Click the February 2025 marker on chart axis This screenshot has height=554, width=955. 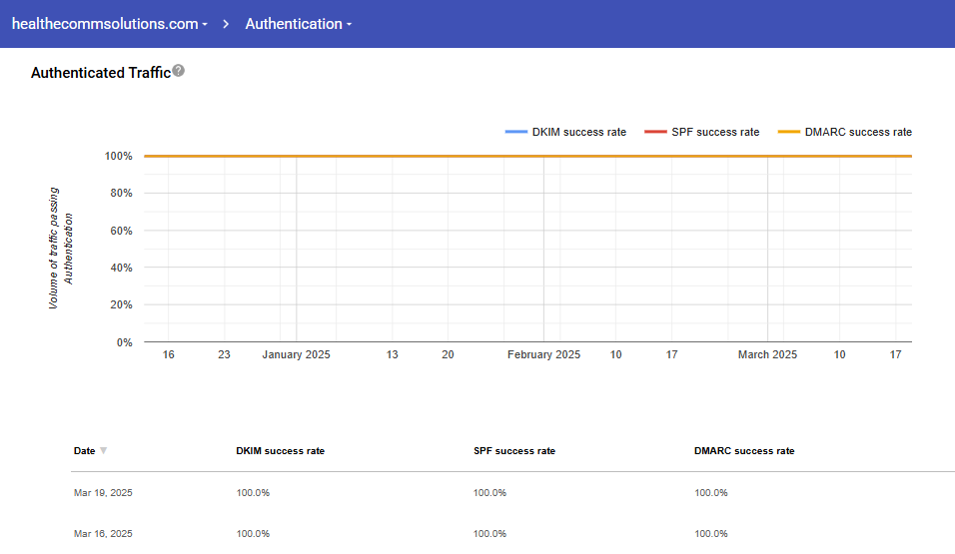coord(543,354)
